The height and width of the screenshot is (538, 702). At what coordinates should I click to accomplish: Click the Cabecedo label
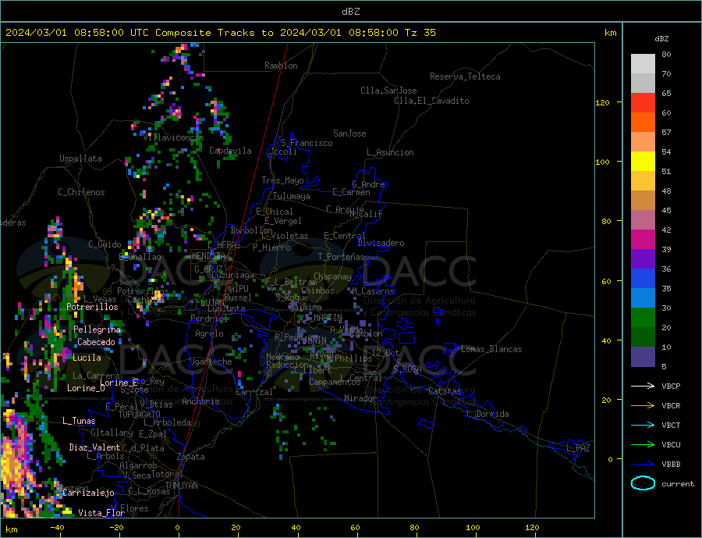(x=96, y=342)
